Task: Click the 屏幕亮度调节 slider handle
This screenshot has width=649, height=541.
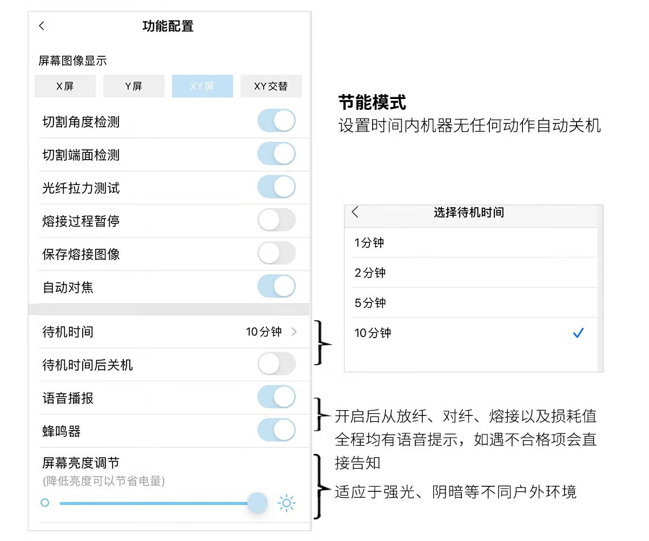Action: 257,503
